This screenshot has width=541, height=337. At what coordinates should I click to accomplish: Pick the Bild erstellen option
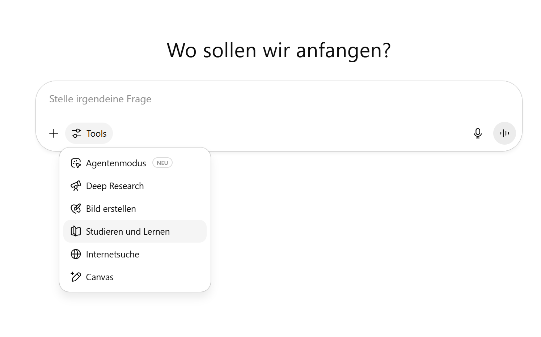[135, 209]
